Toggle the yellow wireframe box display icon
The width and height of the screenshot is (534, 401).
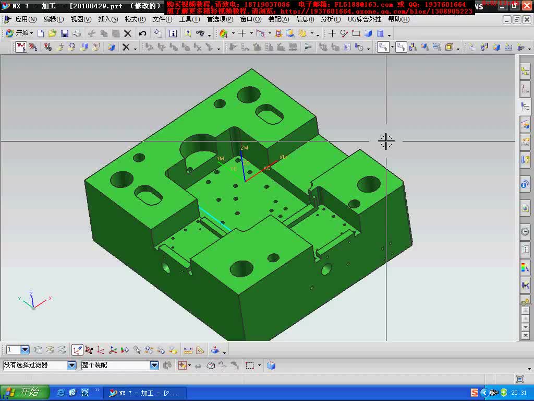[449, 47]
